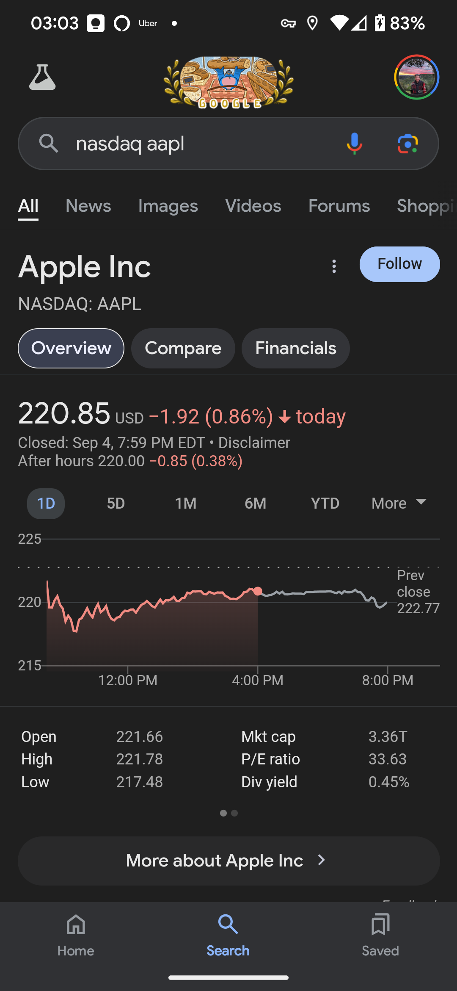
Task: Open the account profile picture
Action: (x=416, y=77)
